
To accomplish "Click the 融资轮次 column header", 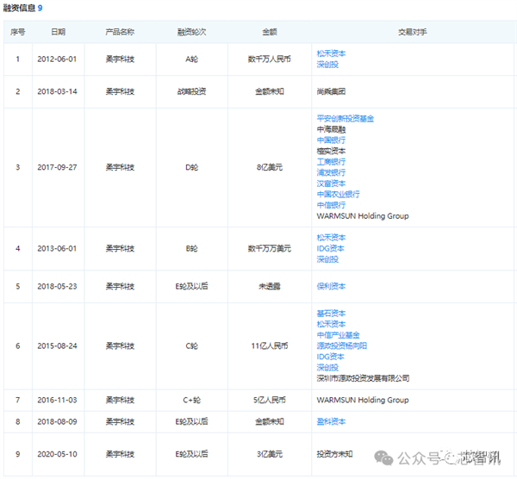I will point(191,32).
